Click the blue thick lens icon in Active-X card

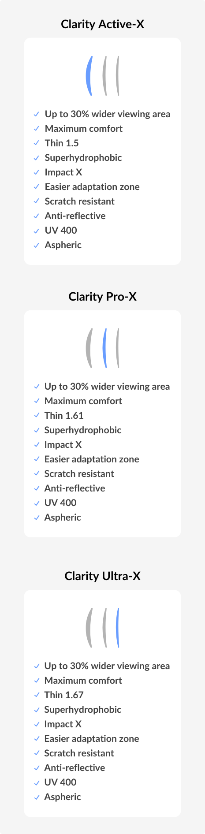(89, 76)
